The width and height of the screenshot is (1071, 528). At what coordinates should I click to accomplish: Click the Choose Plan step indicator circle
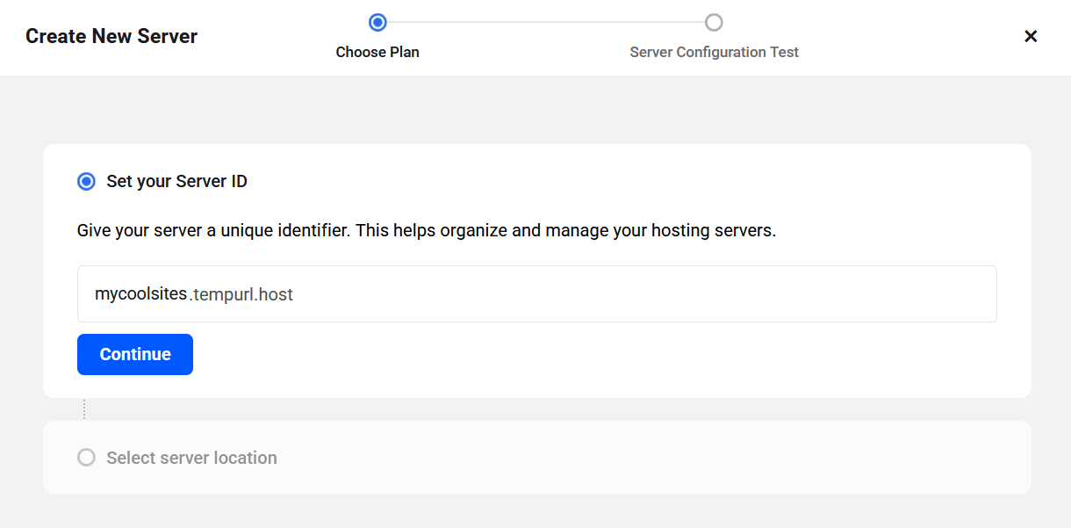[377, 22]
